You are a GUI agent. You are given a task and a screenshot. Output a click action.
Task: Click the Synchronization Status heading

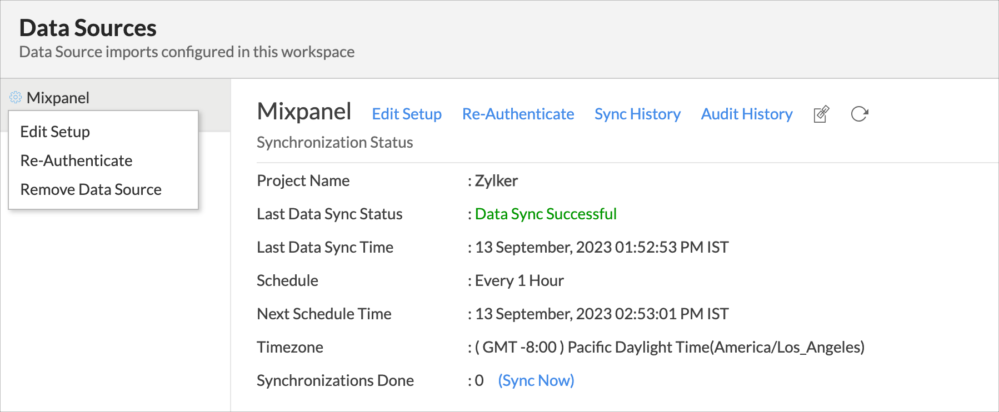pos(334,142)
